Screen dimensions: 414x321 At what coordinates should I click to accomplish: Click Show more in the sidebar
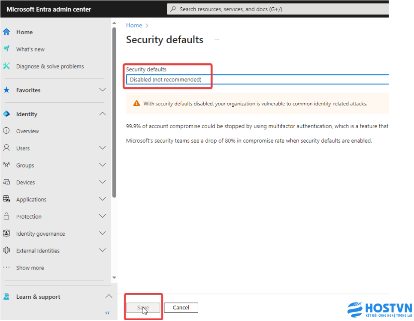tap(30, 268)
